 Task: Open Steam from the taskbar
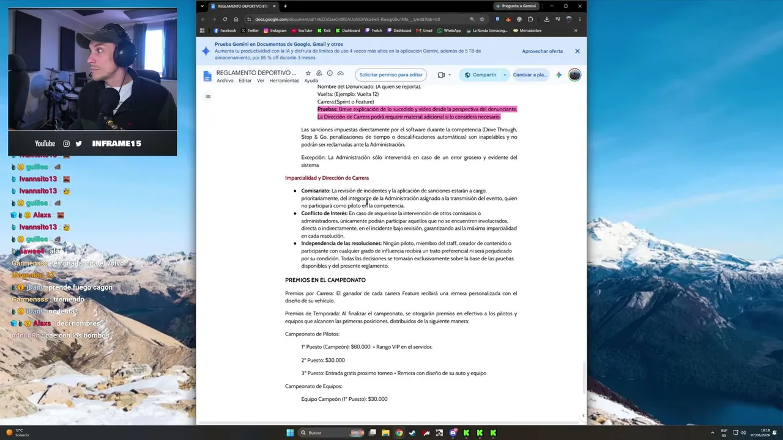[x=412, y=433]
